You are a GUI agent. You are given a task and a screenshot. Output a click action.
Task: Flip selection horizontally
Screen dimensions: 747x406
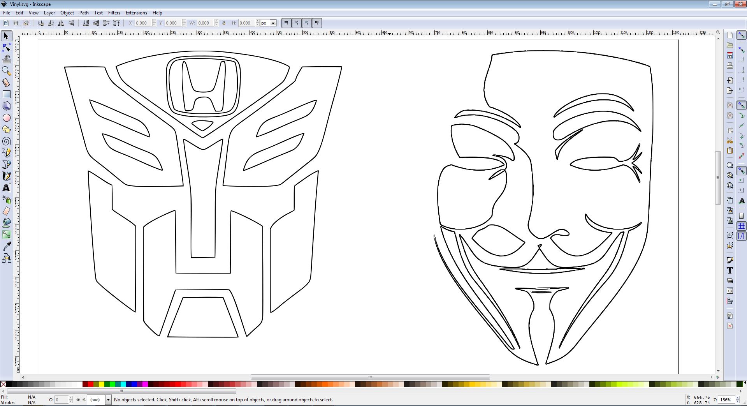[x=61, y=23]
